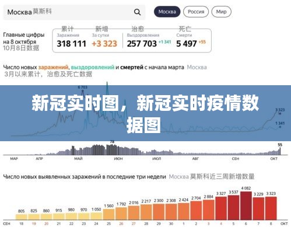The image size is (291, 227).
Task: Click the 3 323 endpoint marker on line chart
Action: (280, 114)
